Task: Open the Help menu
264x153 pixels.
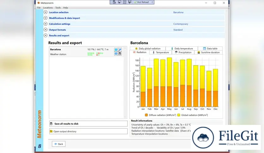Action: point(65,8)
